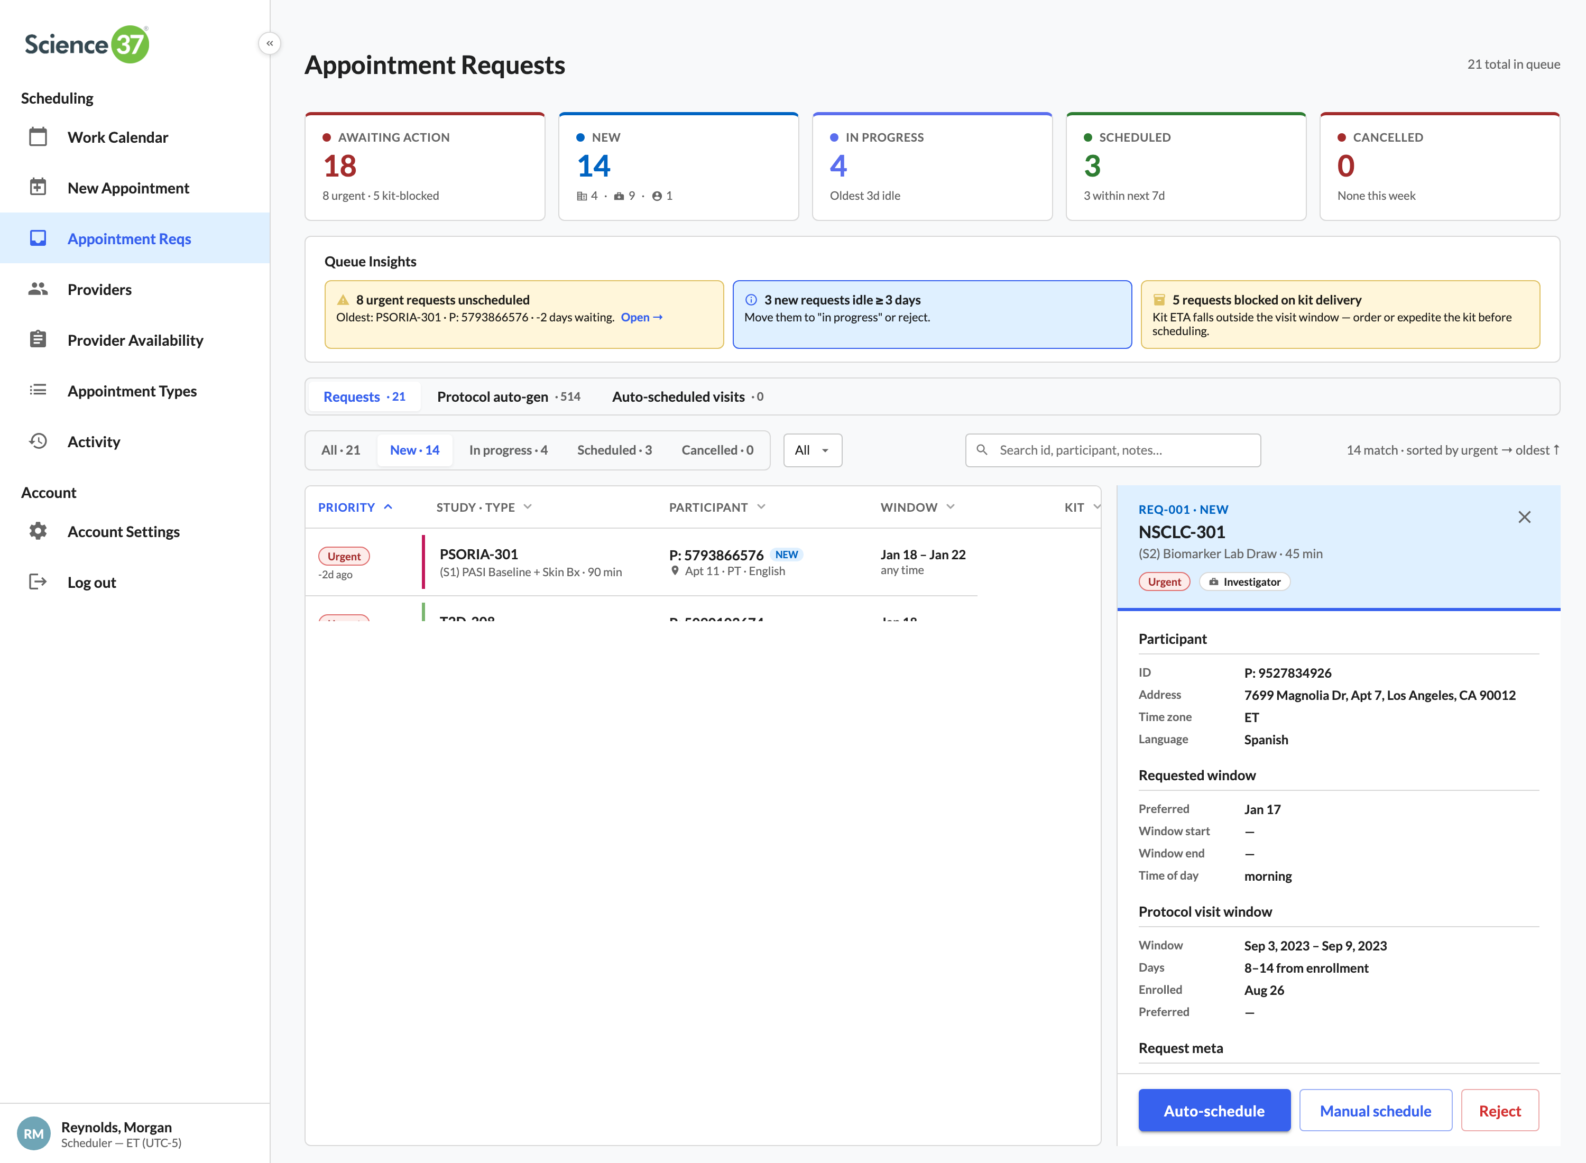1586x1163 pixels.
Task: Open the Study · Type column dropdown
Action: 528,507
